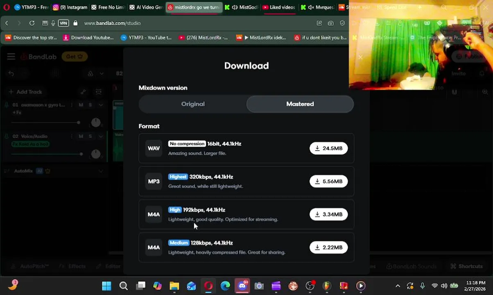Click the MP3 format badge icon
The width and height of the screenshot is (493, 295).
(x=154, y=182)
